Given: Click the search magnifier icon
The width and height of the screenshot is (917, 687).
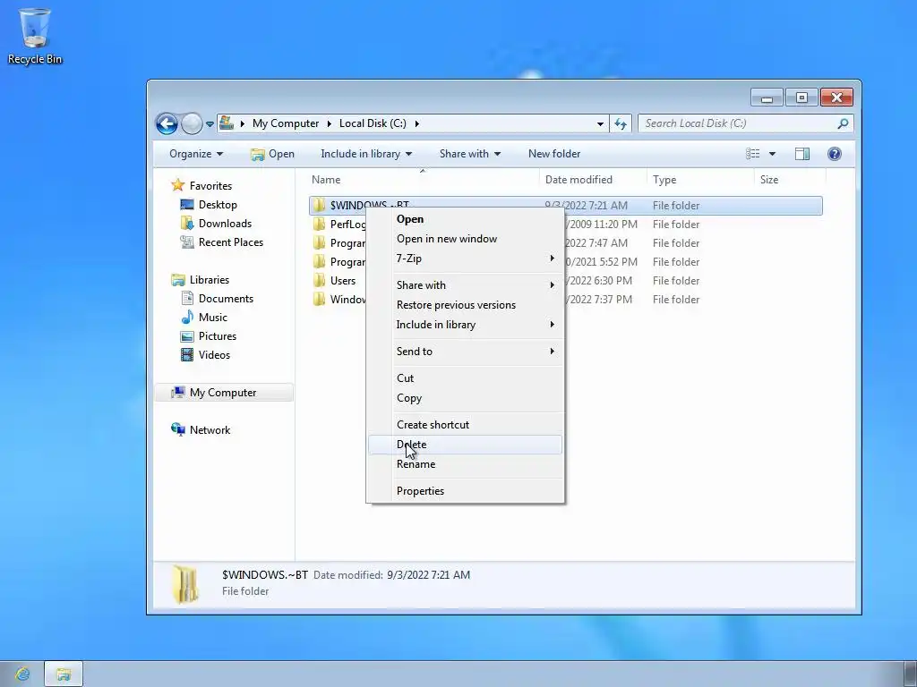Looking at the screenshot, I should pos(843,123).
